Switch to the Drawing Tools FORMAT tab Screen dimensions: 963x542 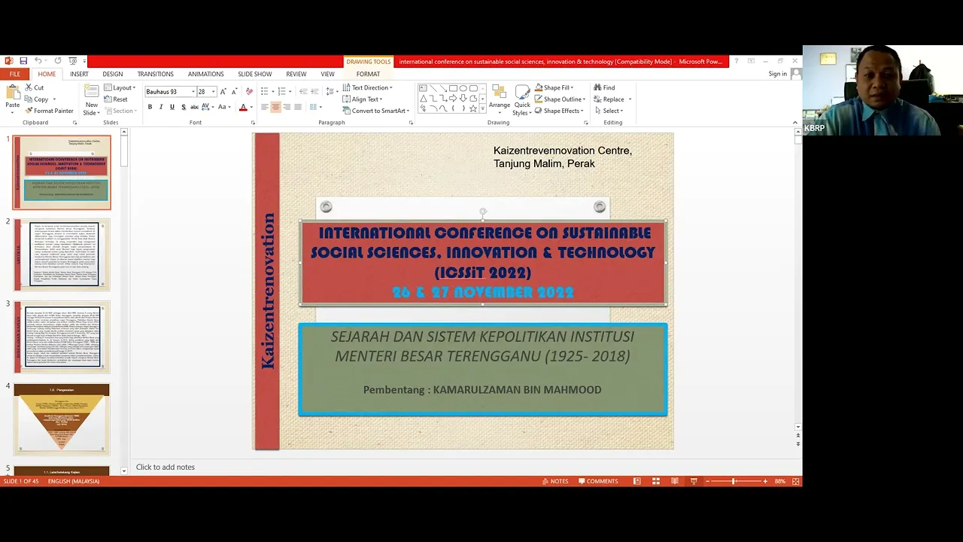point(368,74)
